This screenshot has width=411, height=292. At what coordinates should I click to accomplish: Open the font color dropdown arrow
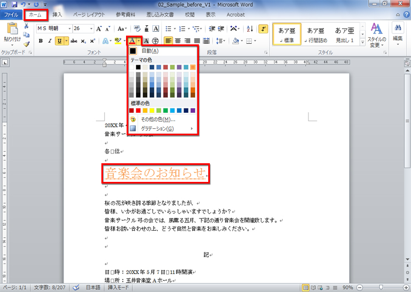139,41
